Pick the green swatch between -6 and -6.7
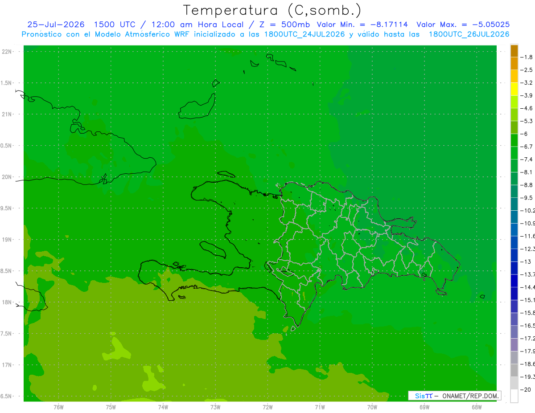 [x=514, y=140]
